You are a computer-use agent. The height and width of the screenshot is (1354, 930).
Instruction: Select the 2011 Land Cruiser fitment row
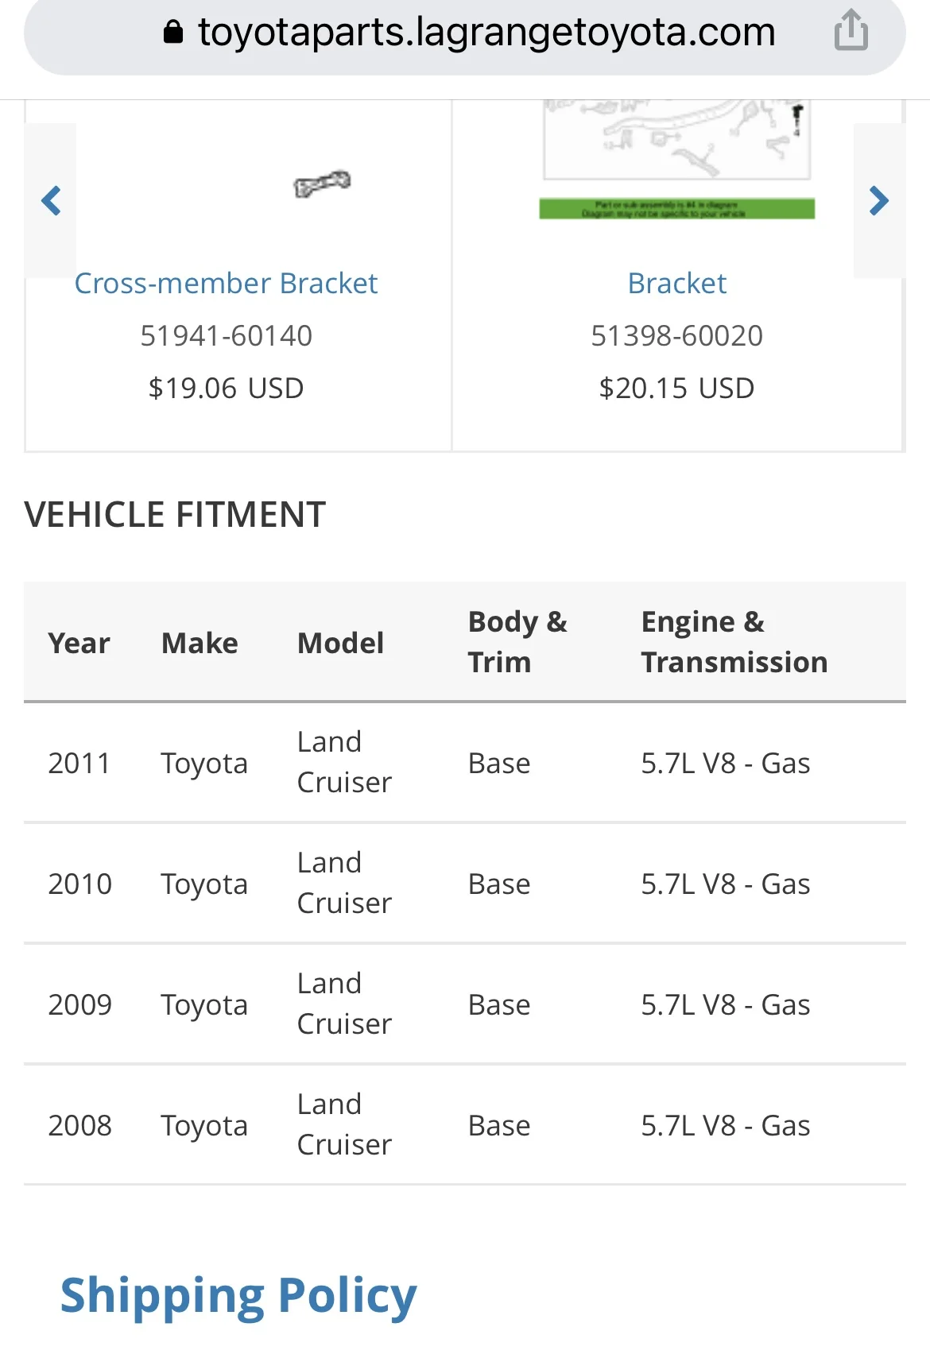click(x=464, y=763)
